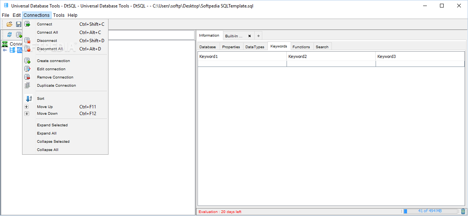Open the Tools menu
Viewport: 468px width, 216px height.
click(x=59, y=15)
